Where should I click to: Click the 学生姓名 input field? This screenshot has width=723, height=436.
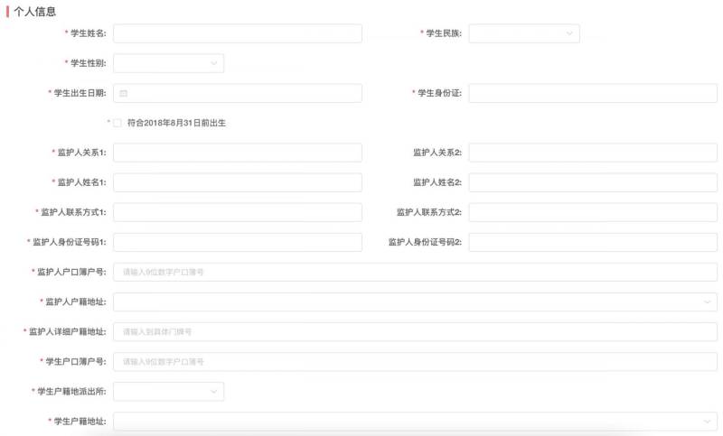[237, 33]
